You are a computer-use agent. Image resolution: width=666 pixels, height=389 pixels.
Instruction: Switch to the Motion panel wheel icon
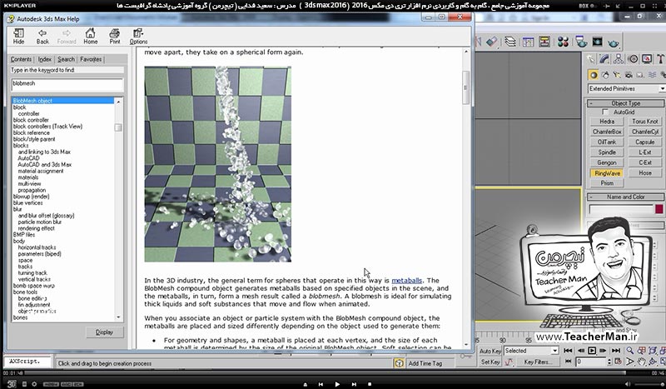click(633, 58)
